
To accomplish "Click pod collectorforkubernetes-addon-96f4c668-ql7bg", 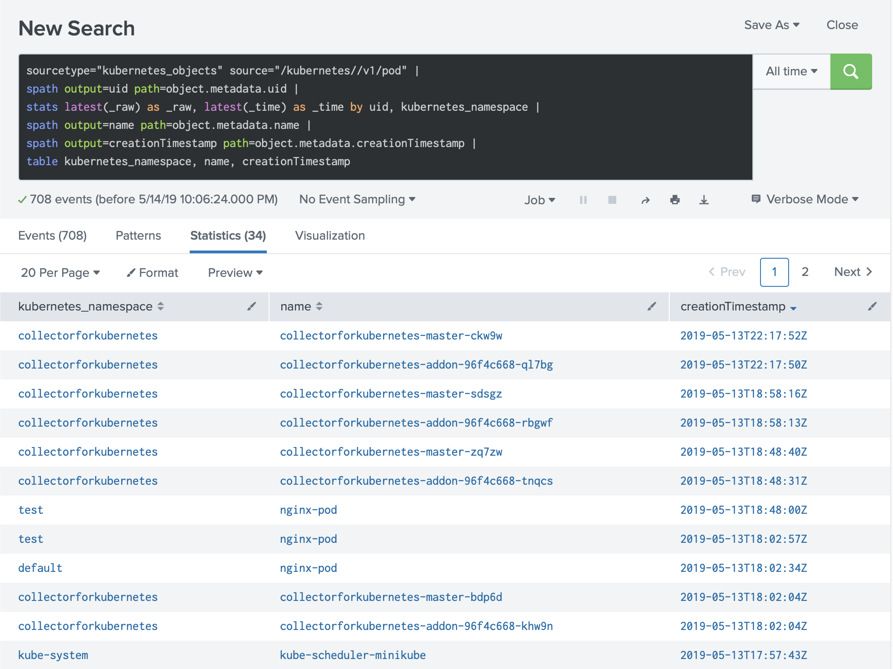I will coord(417,364).
